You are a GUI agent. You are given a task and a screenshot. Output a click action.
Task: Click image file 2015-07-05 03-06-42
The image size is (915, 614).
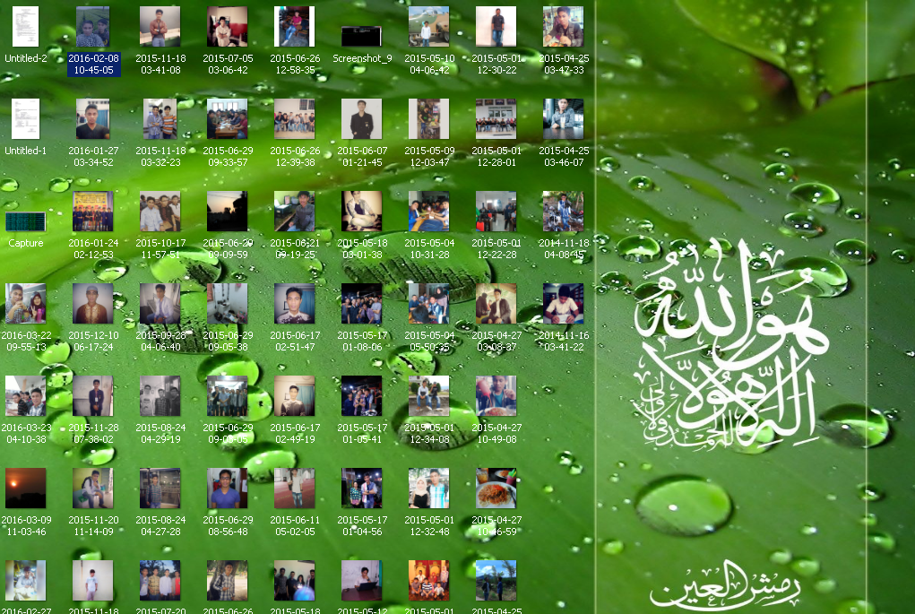(228, 27)
